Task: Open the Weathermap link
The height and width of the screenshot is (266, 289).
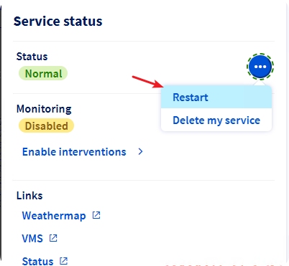Action: pos(54,216)
